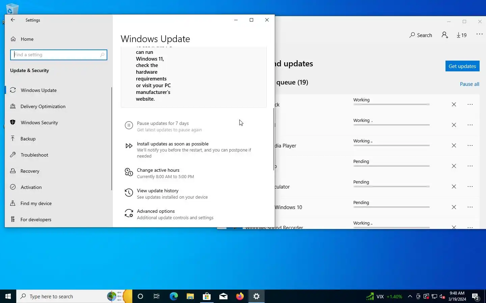Open Task View on taskbar
This screenshot has width=486, height=303.
157,296
